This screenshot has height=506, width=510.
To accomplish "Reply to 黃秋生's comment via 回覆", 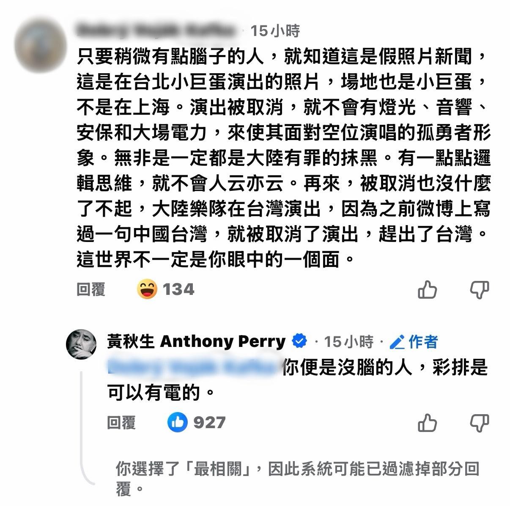I will pyautogui.click(x=121, y=423).
